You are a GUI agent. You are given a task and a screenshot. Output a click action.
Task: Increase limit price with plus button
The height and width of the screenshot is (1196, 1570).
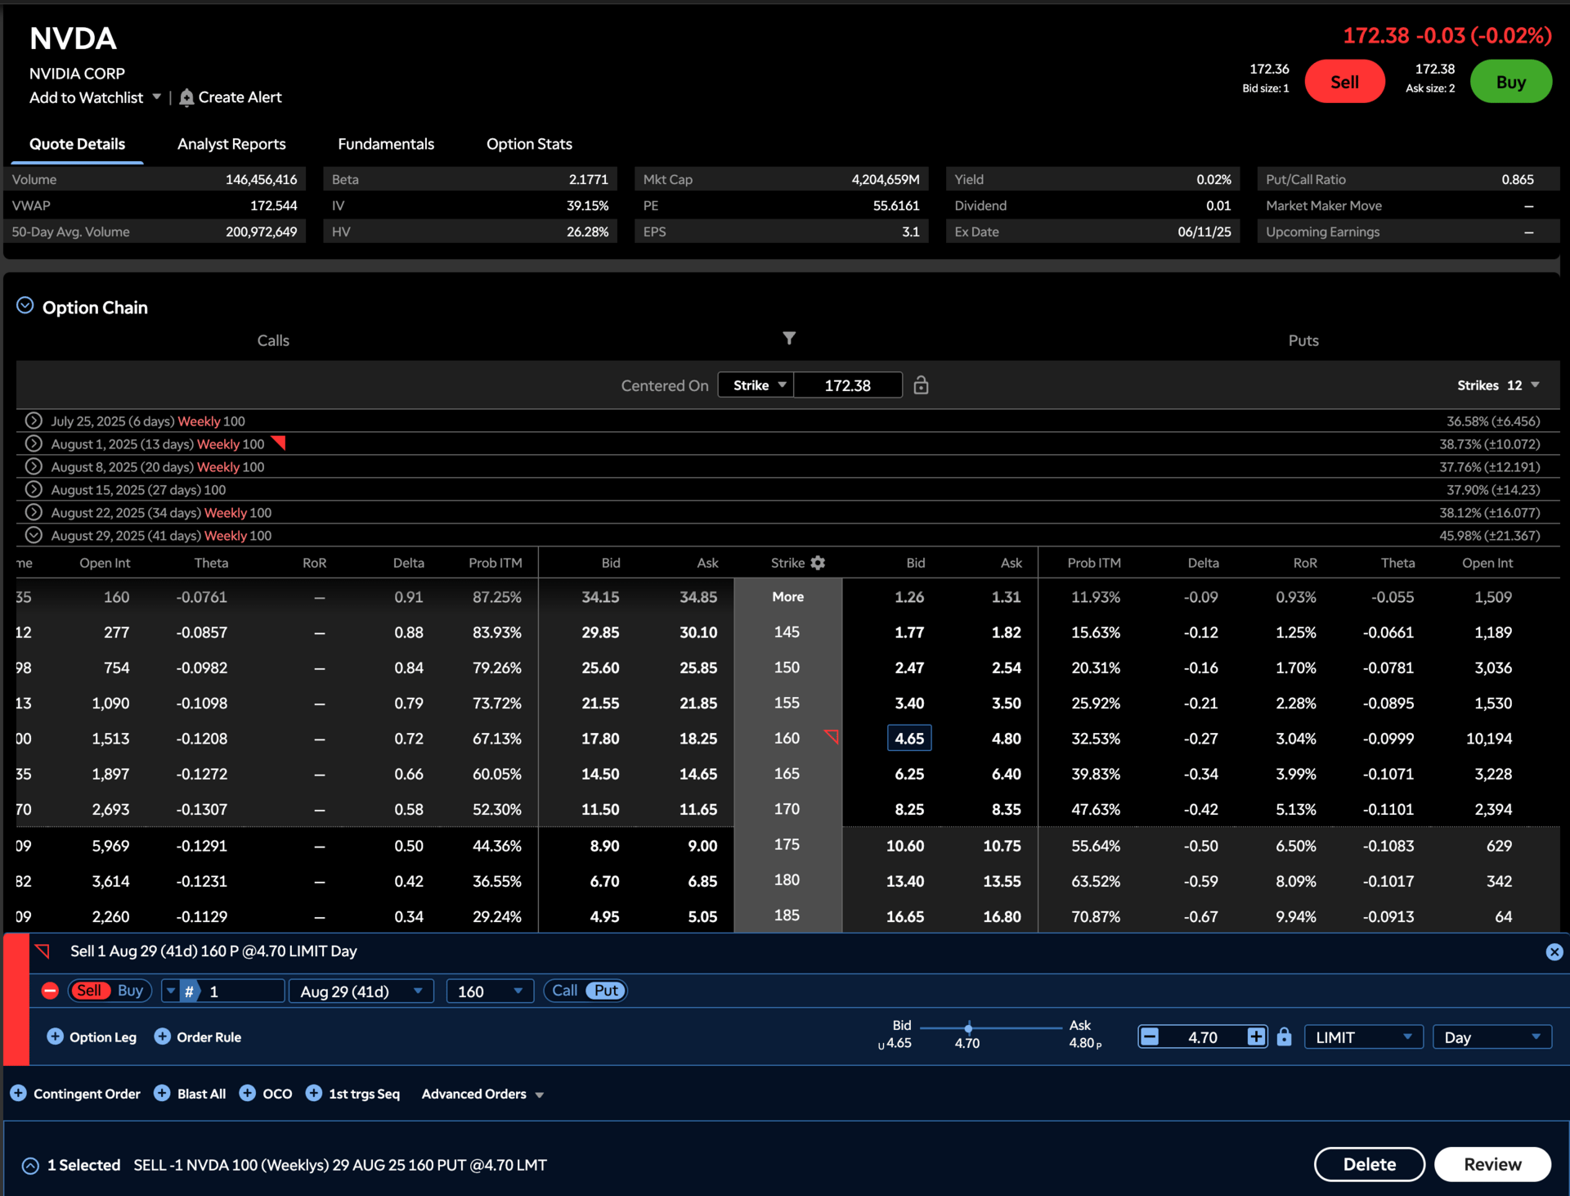pos(1256,1037)
